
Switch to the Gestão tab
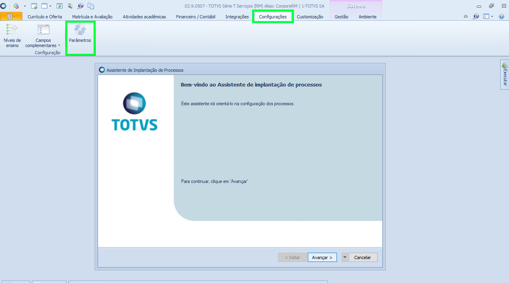pyautogui.click(x=341, y=17)
